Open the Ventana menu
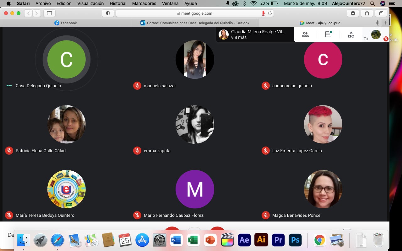 [171, 3]
